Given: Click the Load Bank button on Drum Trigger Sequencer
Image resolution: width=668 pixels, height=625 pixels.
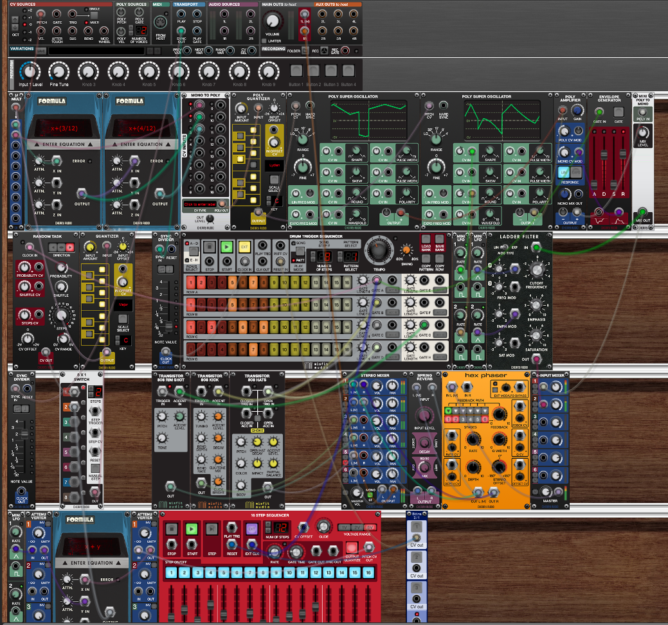Looking at the screenshot, I should click(x=426, y=239).
